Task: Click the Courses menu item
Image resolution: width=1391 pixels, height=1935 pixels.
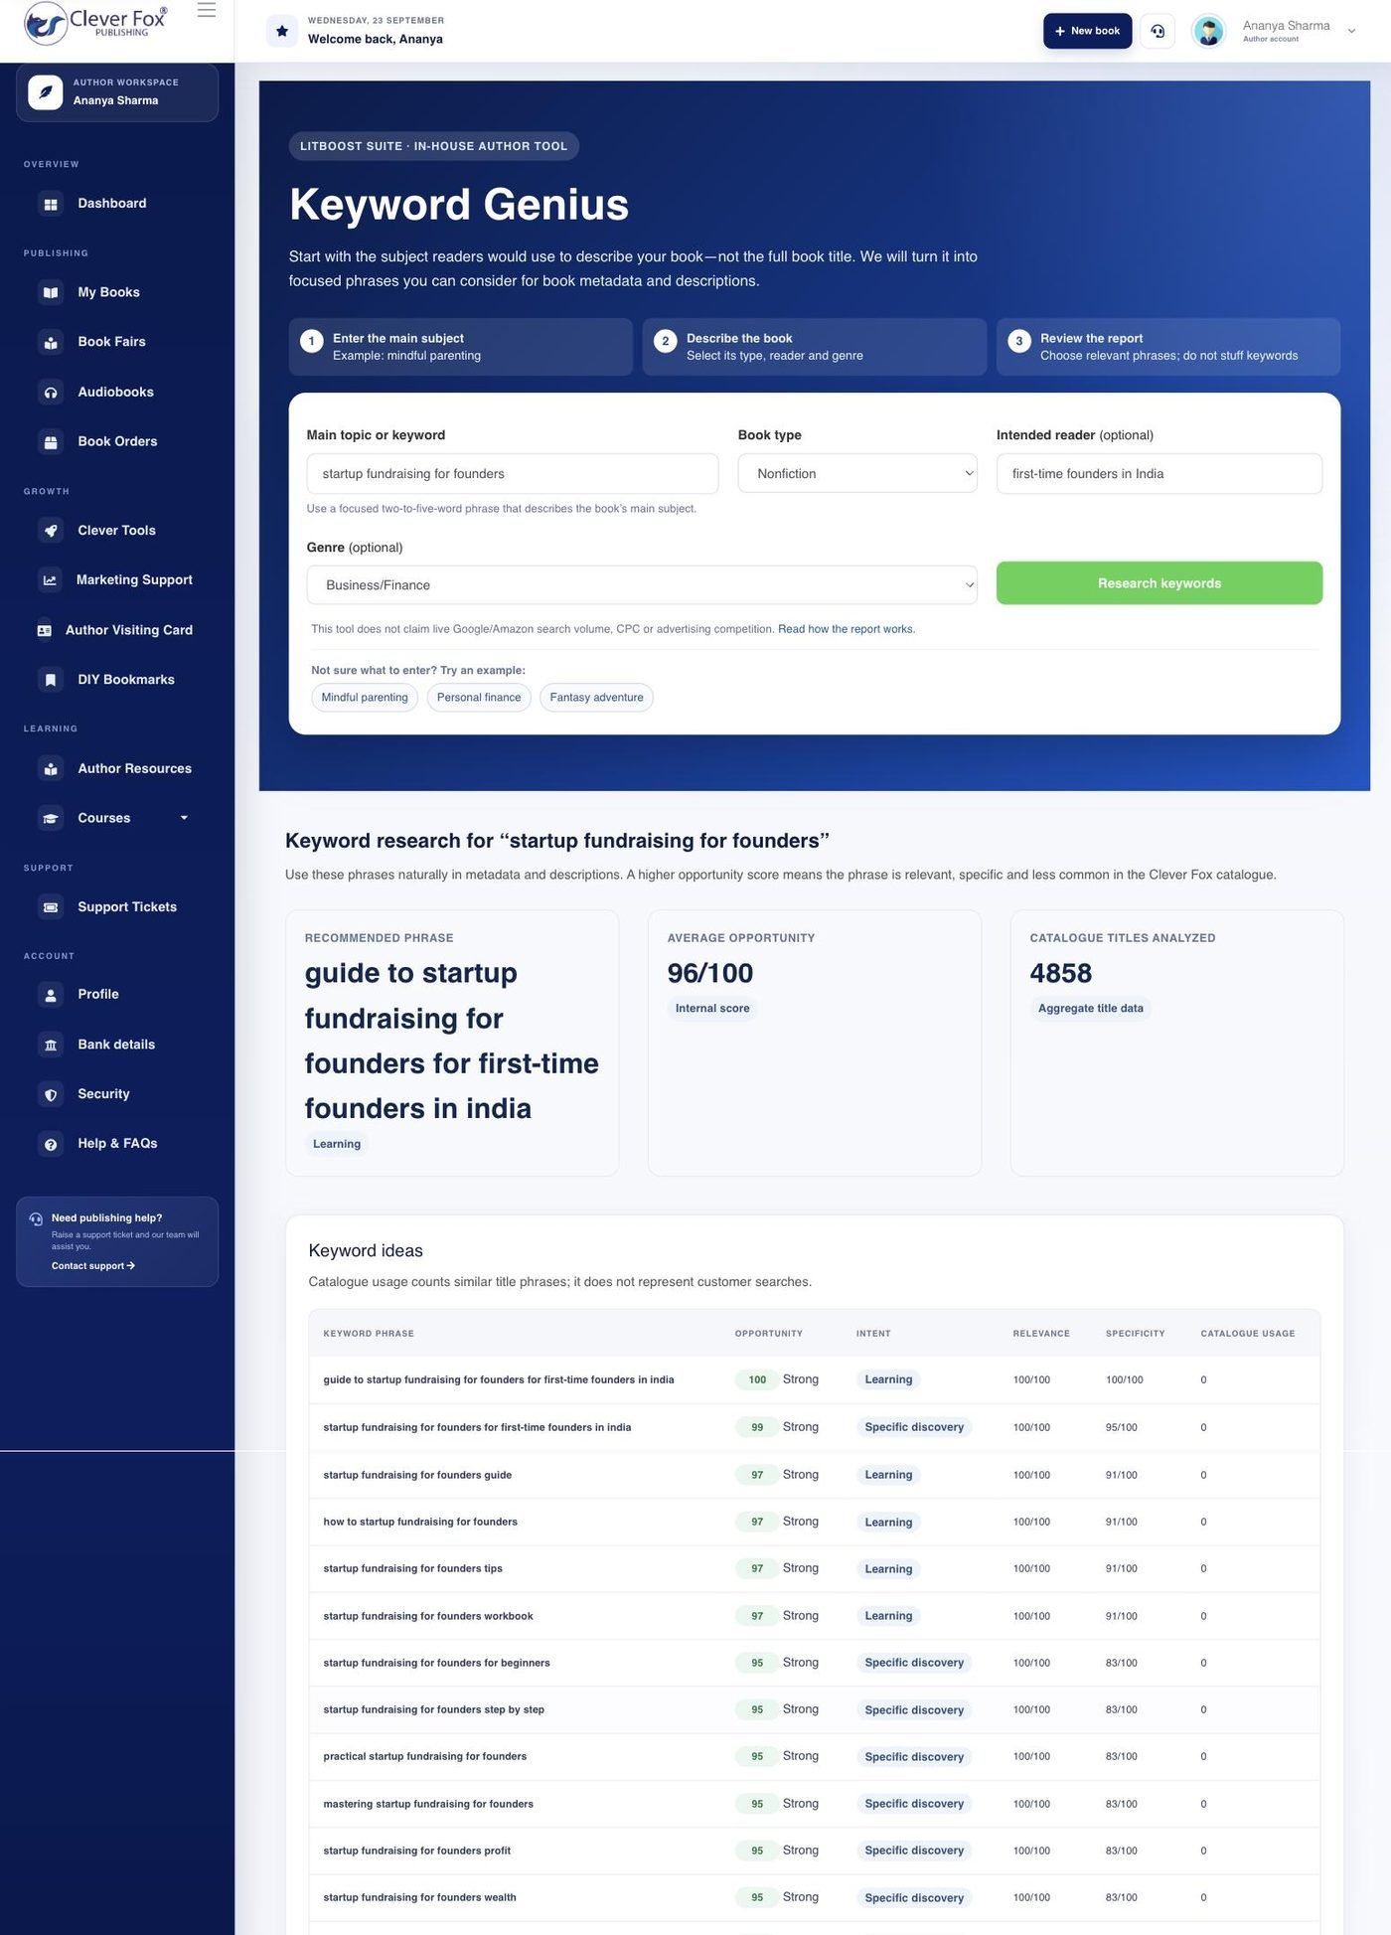Action: [x=117, y=818]
